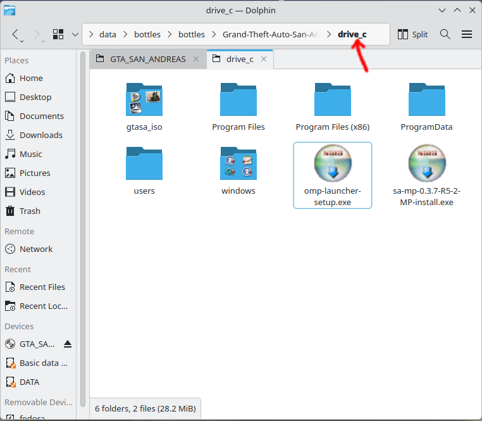482x421 pixels.
Task: Navigate to second bottles breadcrumb
Action: point(192,34)
